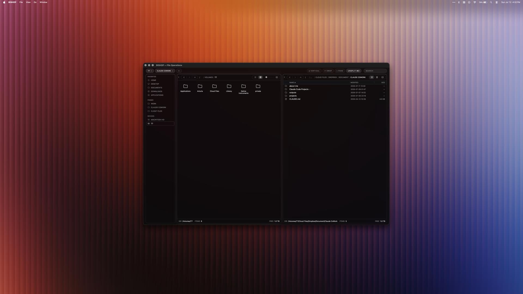Go forward in the left pane
The height and width of the screenshot is (294, 523).
point(189,77)
